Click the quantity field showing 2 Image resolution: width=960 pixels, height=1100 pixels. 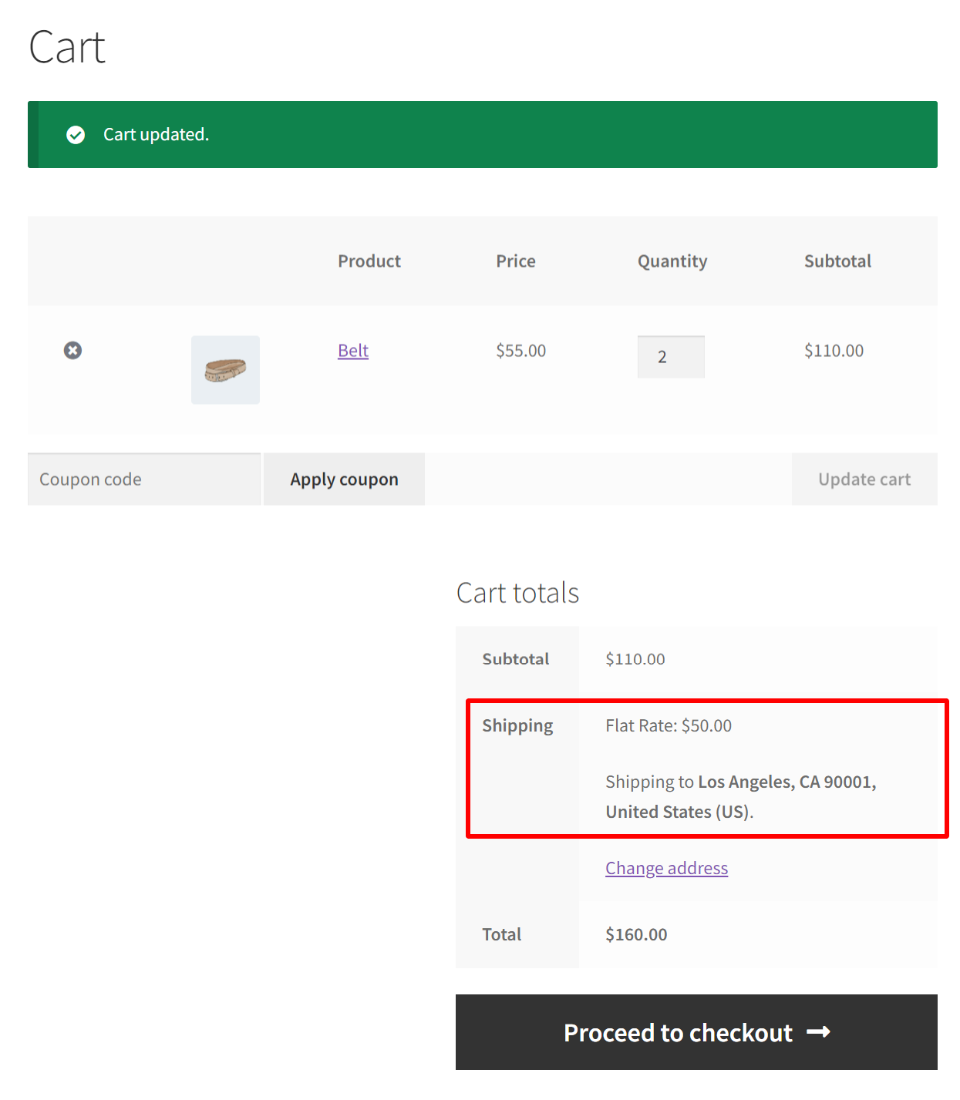tap(670, 356)
